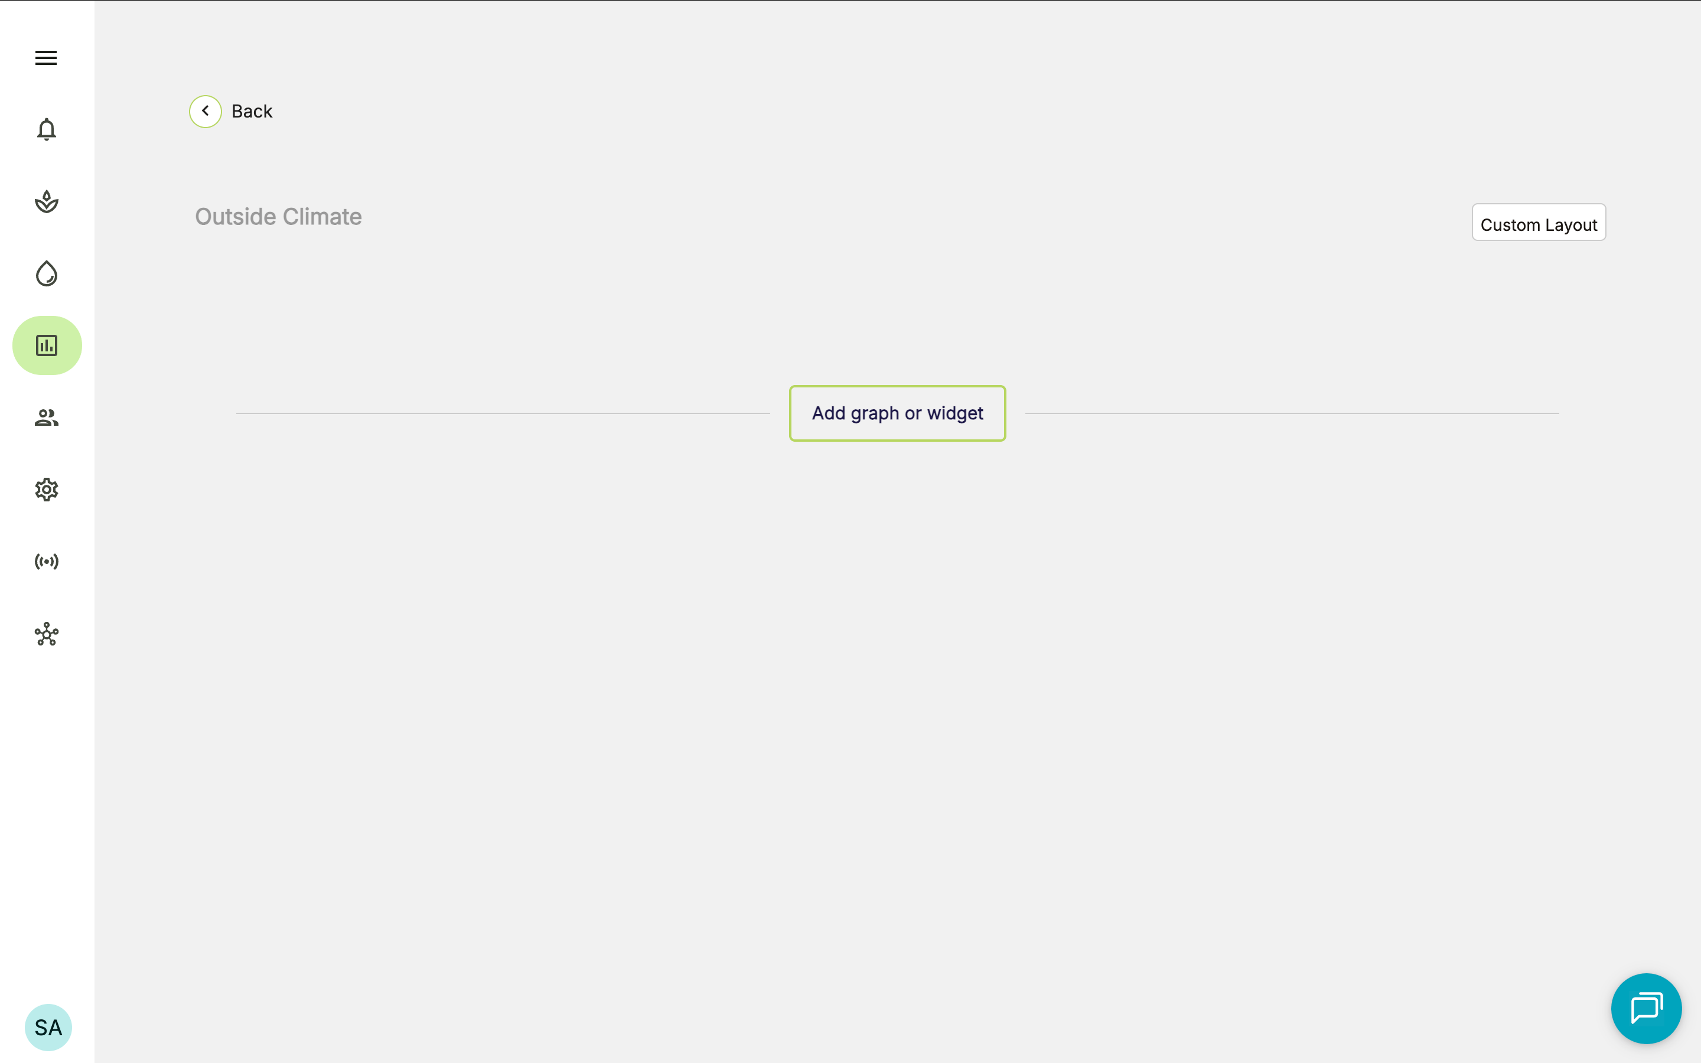The width and height of the screenshot is (1701, 1063).
Task: Open the water droplet irrigation icon
Action: [47, 273]
